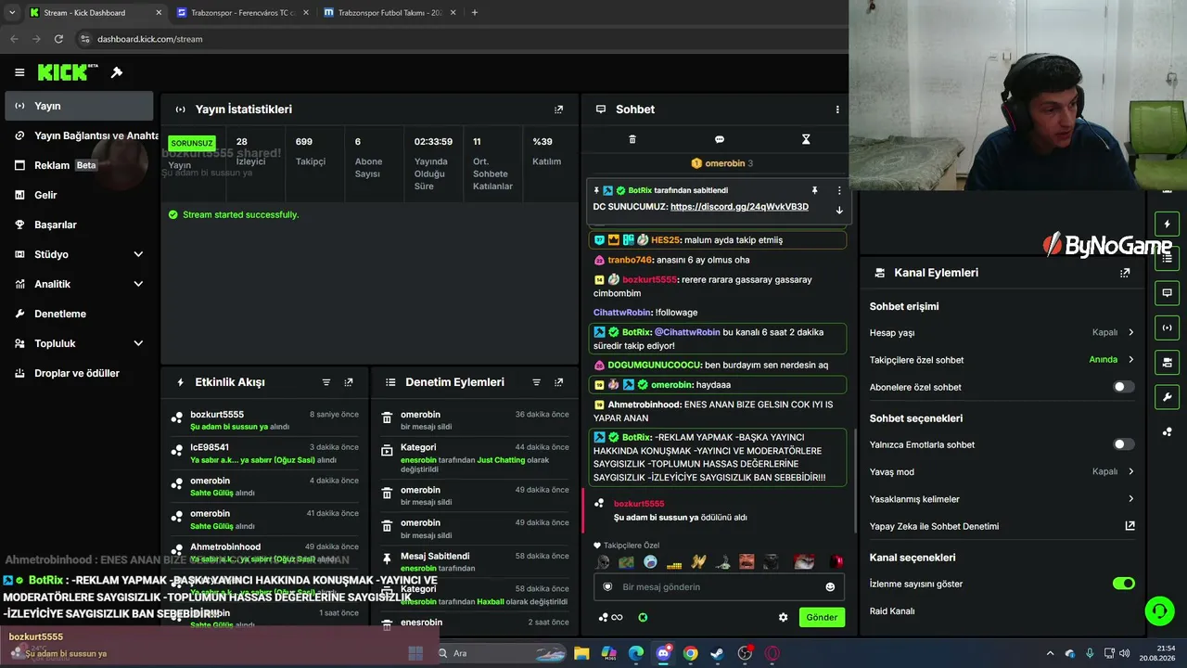
Task: Open Başarılar in the sidebar
Action: 80,225
